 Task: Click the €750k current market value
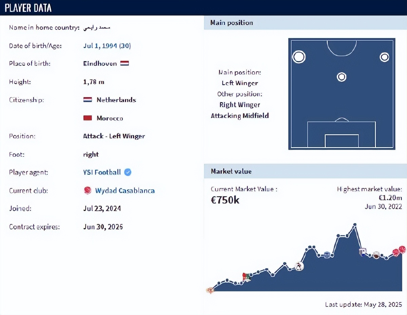(225, 200)
